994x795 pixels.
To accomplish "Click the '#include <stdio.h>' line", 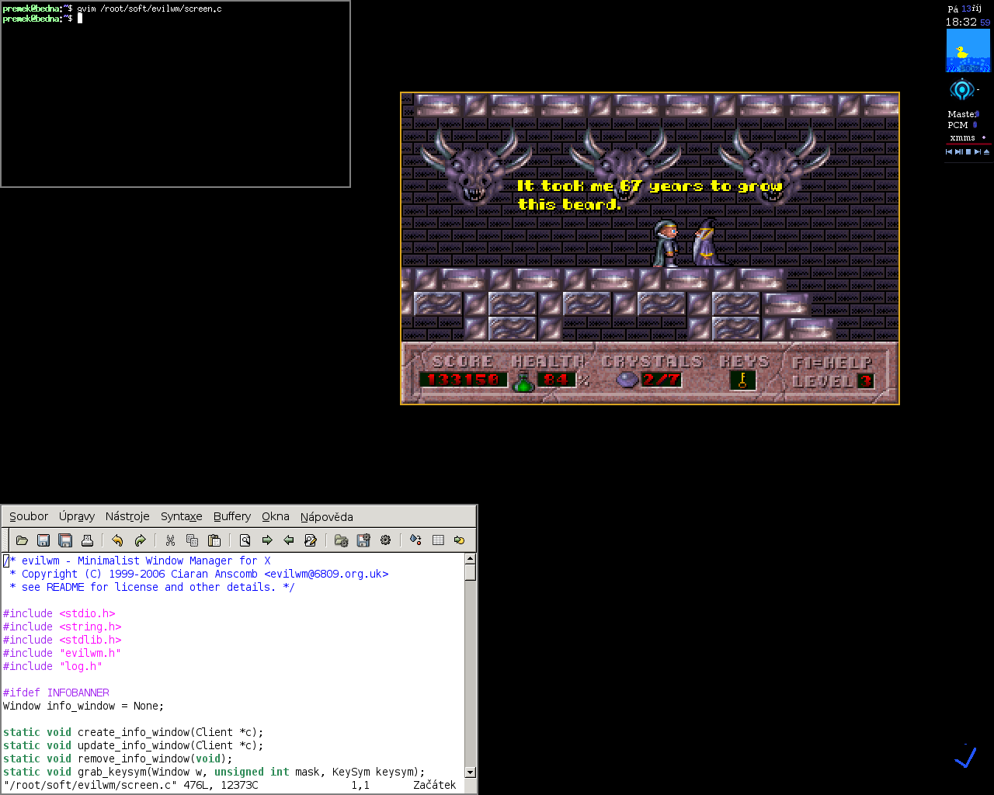I will coord(59,613).
